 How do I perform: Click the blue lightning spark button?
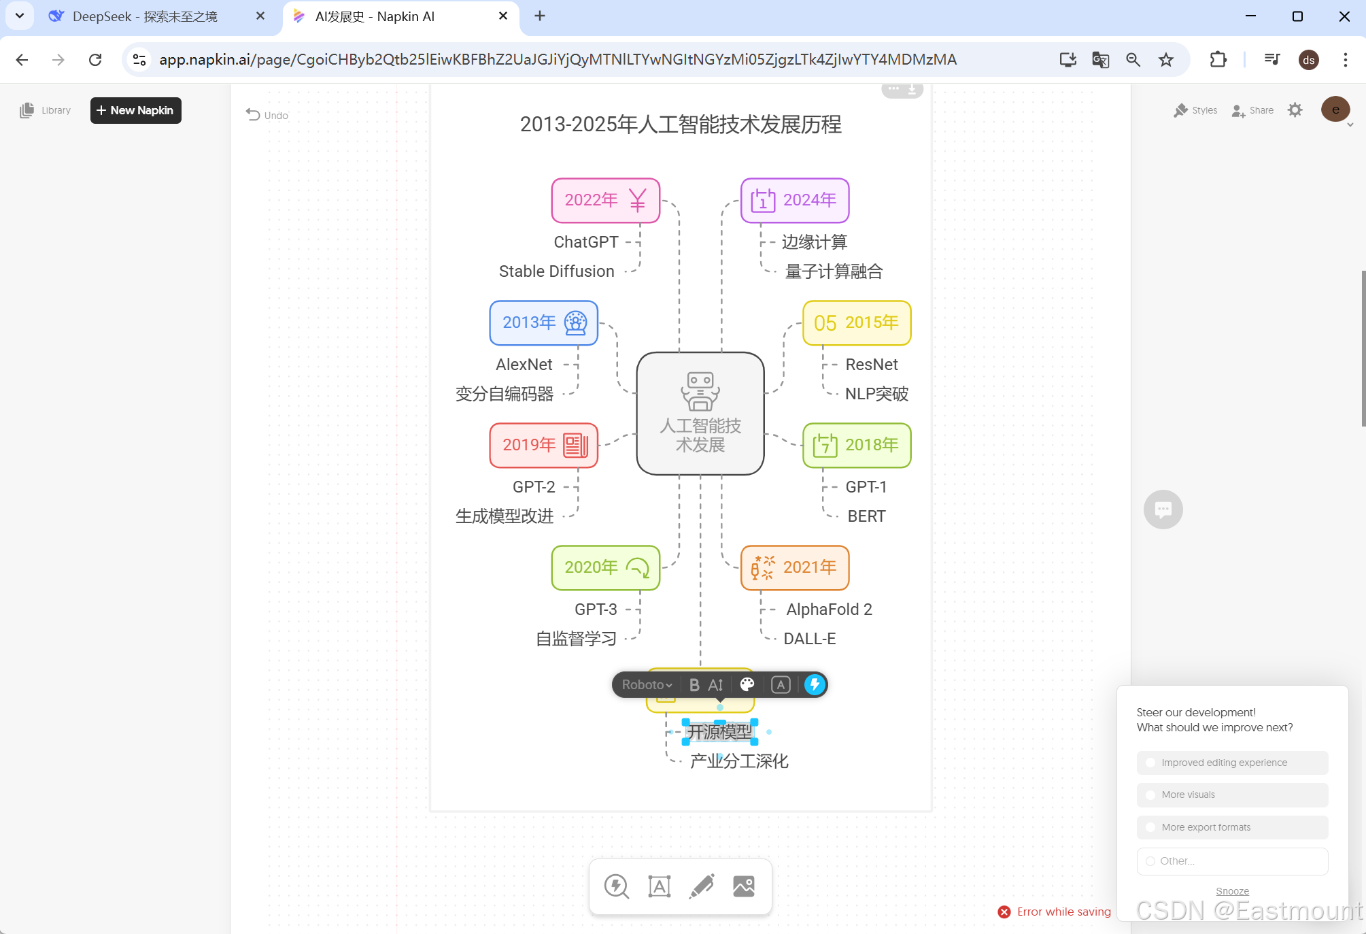point(814,685)
